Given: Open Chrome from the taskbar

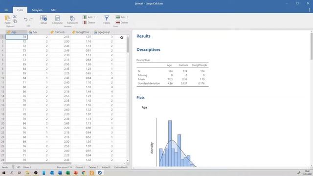Looking at the screenshot, I should click(x=84, y=173).
